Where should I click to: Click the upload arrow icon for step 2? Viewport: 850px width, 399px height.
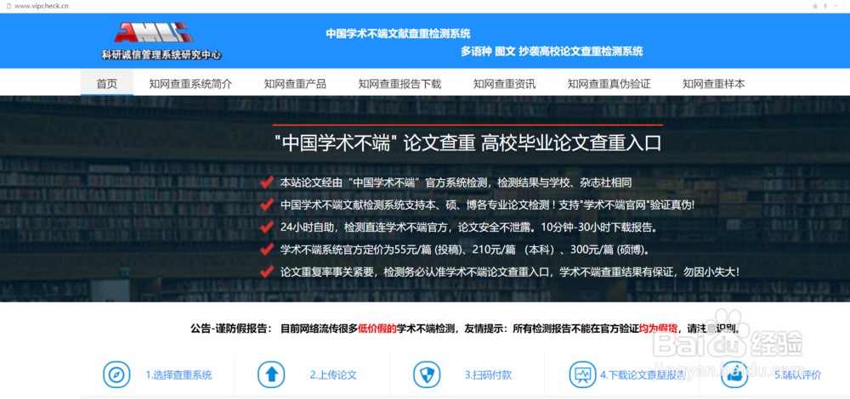pyautogui.click(x=271, y=374)
